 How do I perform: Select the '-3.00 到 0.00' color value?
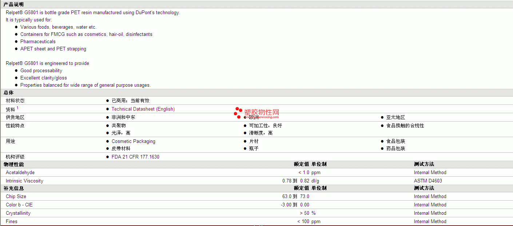pyautogui.click(x=295, y=205)
